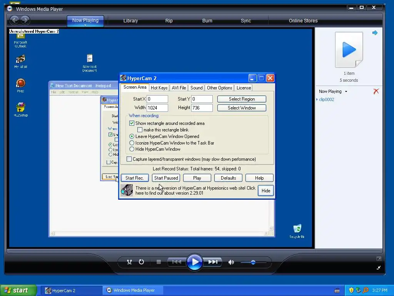
Task: Select Iconize HyperCam Window to Task Bar
Action: (132, 143)
